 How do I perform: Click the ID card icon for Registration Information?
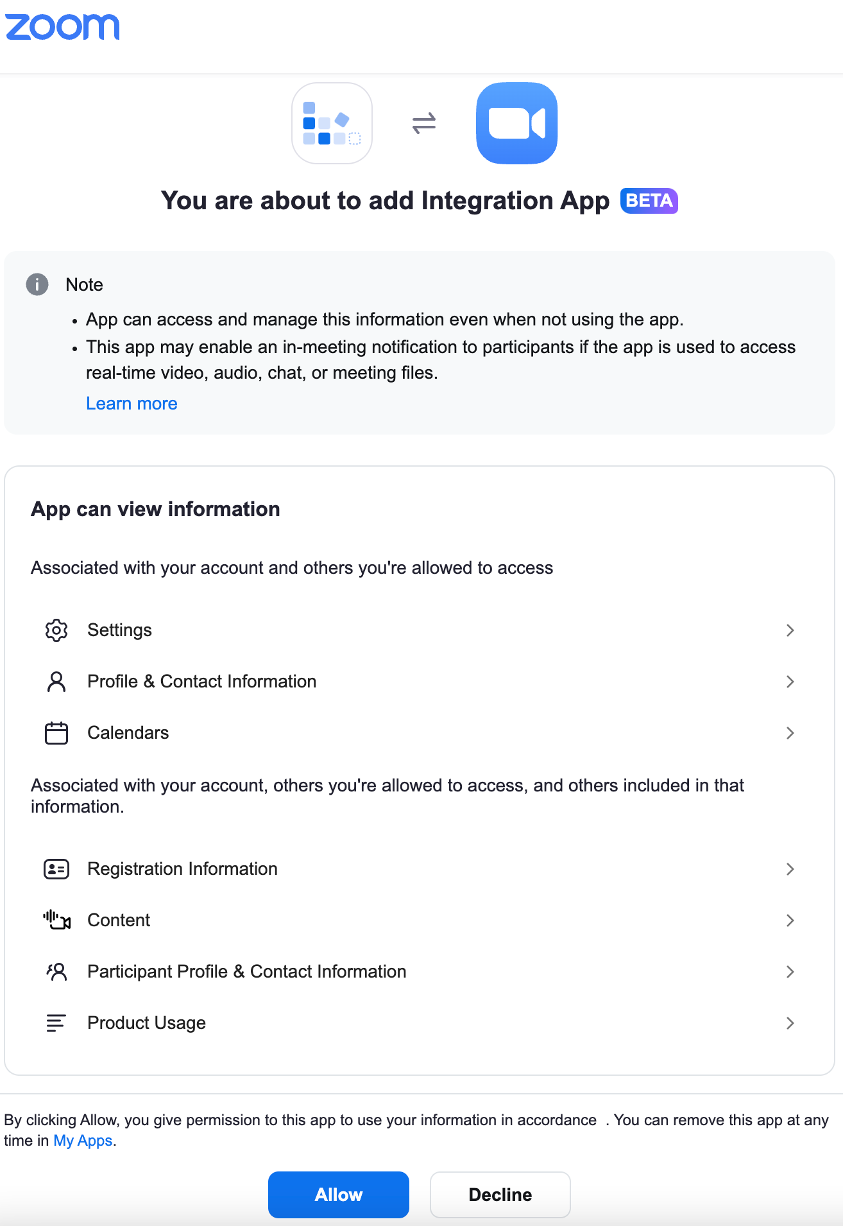56,869
